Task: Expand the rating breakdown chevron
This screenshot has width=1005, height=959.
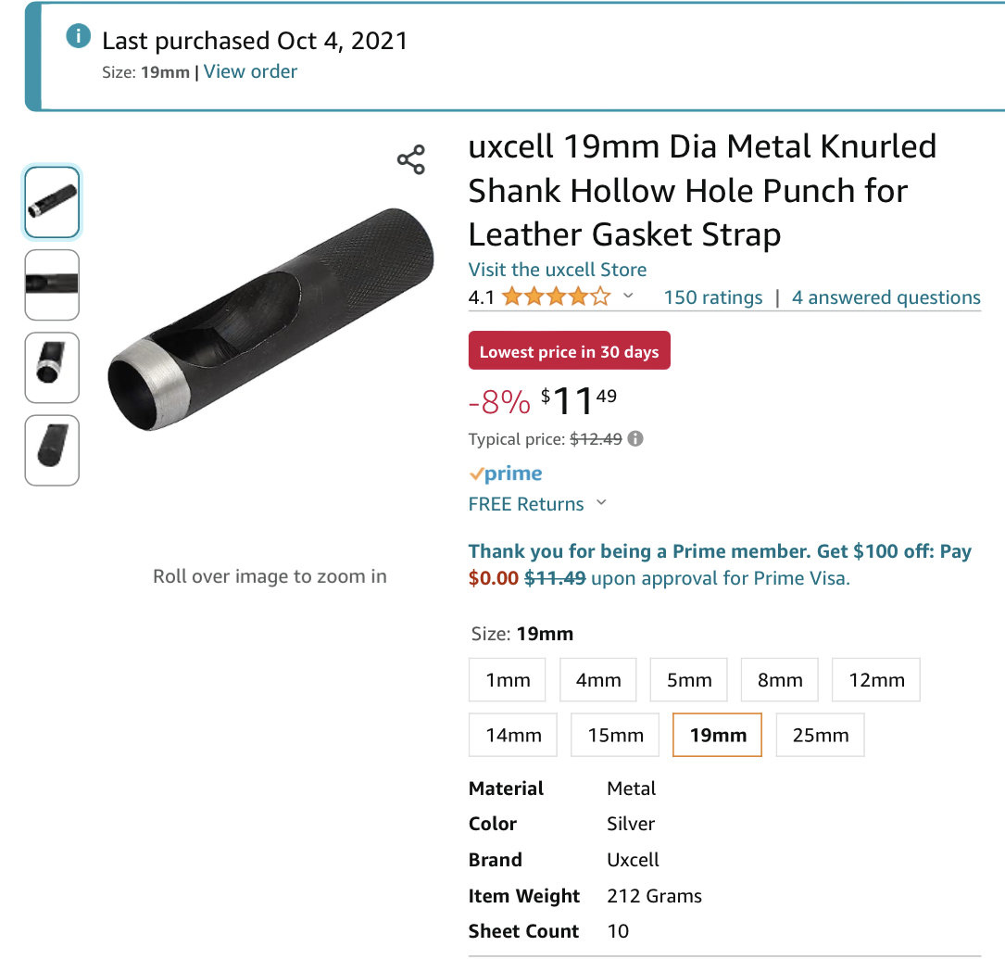Action: click(x=628, y=296)
